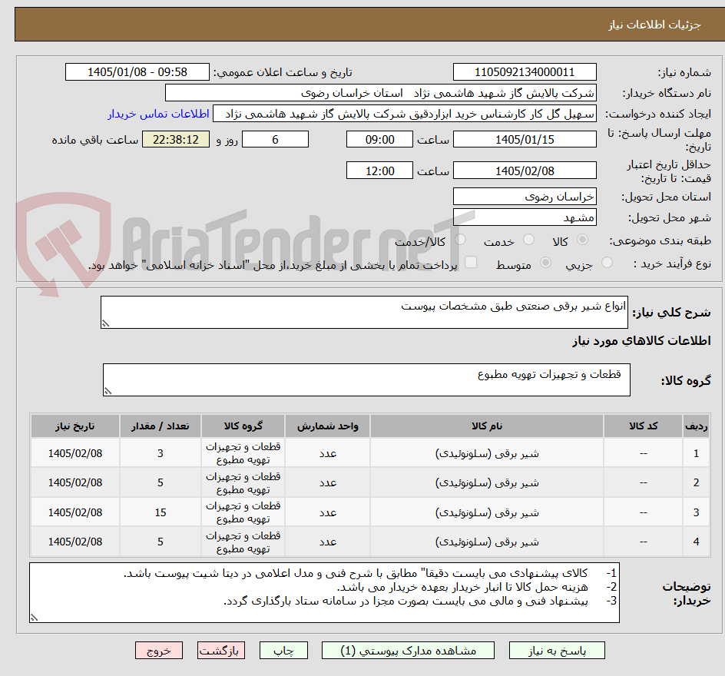Image resolution: width=725 pixels, height=676 pixels.
Task: Toggle the اسناد خزانه اسلامی payment checkbox
Action: pyautogui.click(x=471, y=262)
